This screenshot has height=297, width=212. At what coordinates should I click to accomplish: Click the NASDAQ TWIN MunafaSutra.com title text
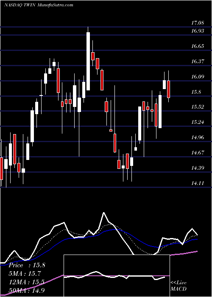pos(39,5)
